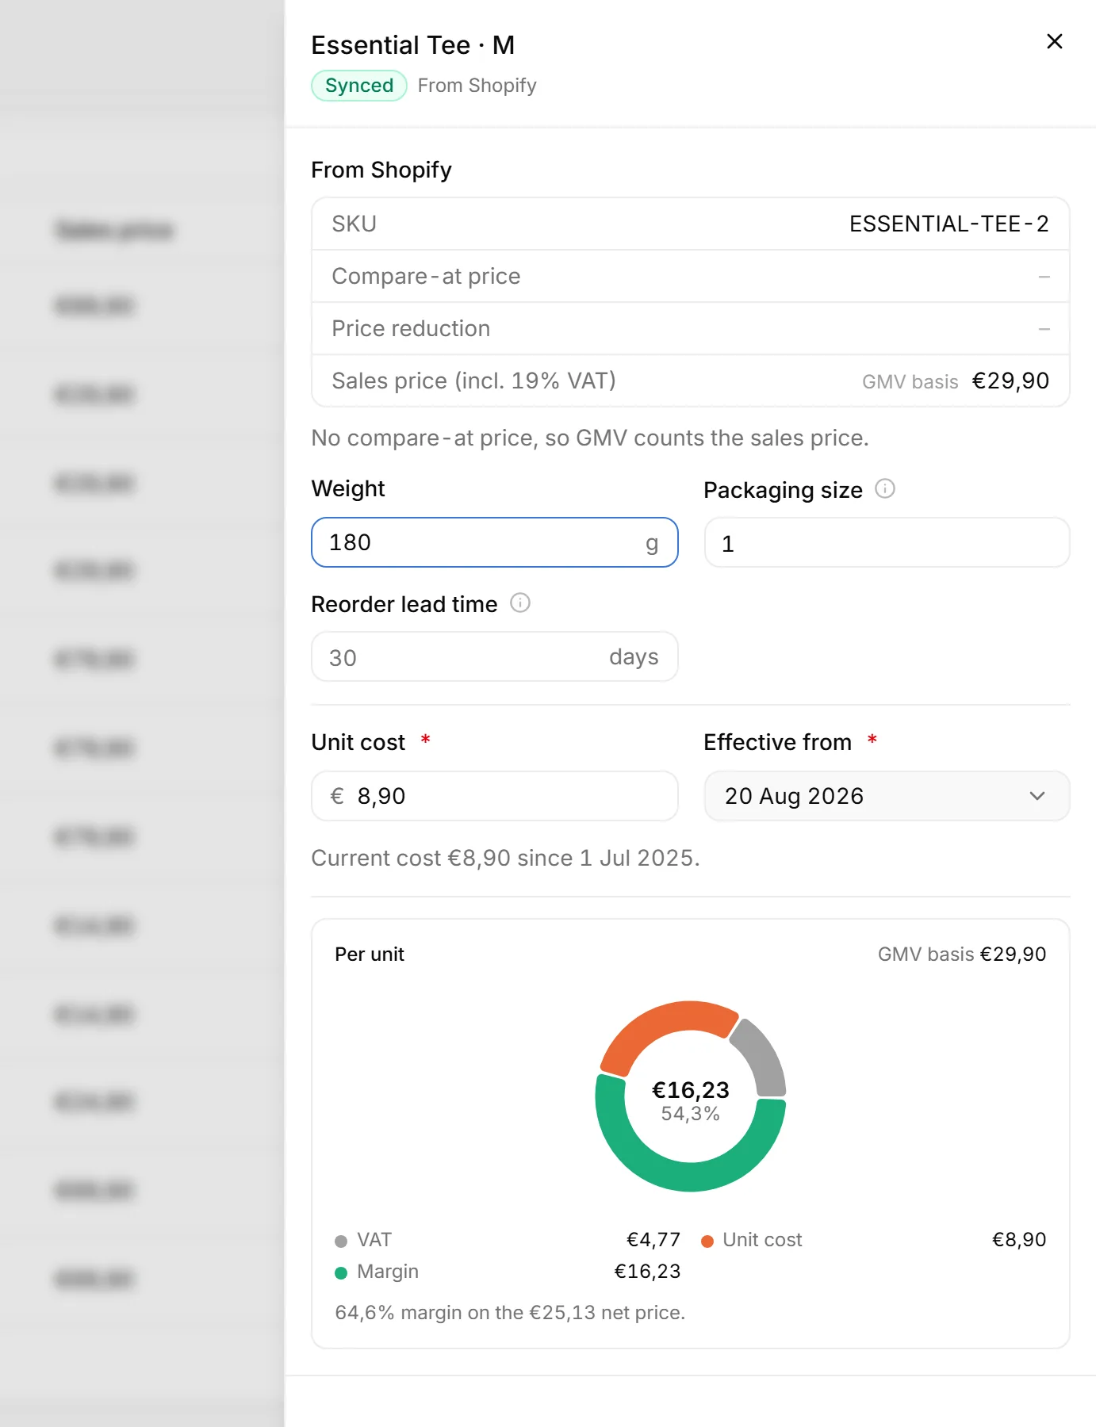
Task: Click the Sales price €29,90 value
Action: 1010,381
